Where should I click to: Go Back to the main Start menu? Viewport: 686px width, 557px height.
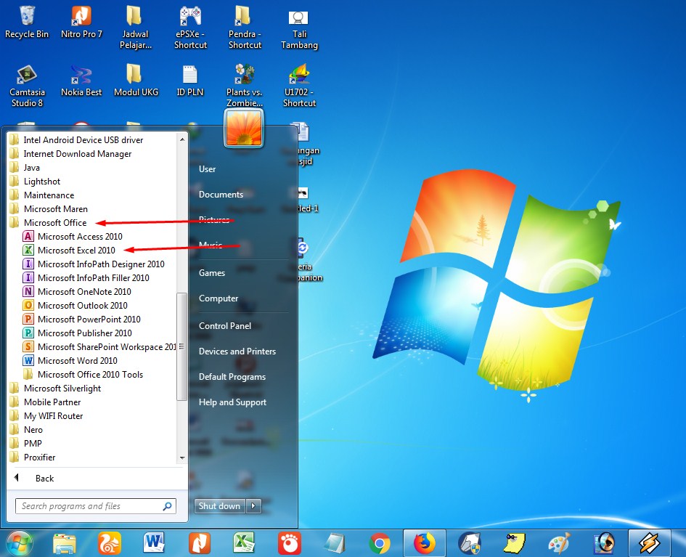tap(44, 479)
